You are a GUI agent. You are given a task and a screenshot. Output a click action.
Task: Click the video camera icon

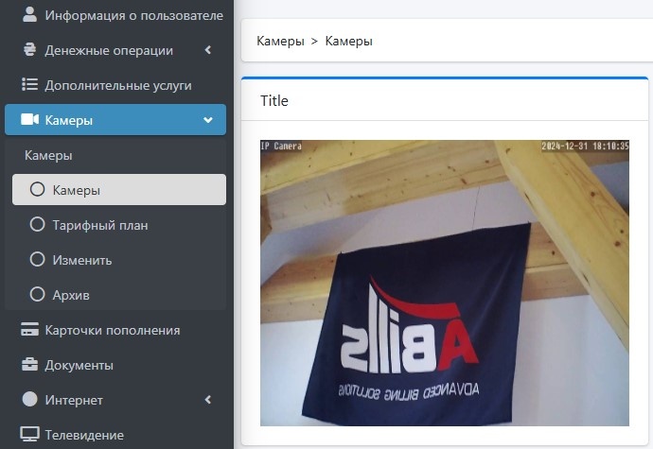[x=29, y=119]
